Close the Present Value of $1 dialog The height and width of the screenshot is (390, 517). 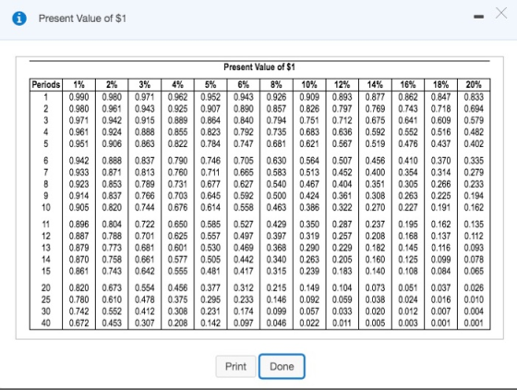coord(501,14)
